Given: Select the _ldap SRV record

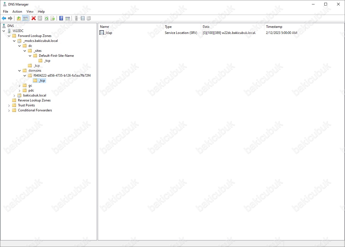Looking at the screenshot, I should [108, 33].
